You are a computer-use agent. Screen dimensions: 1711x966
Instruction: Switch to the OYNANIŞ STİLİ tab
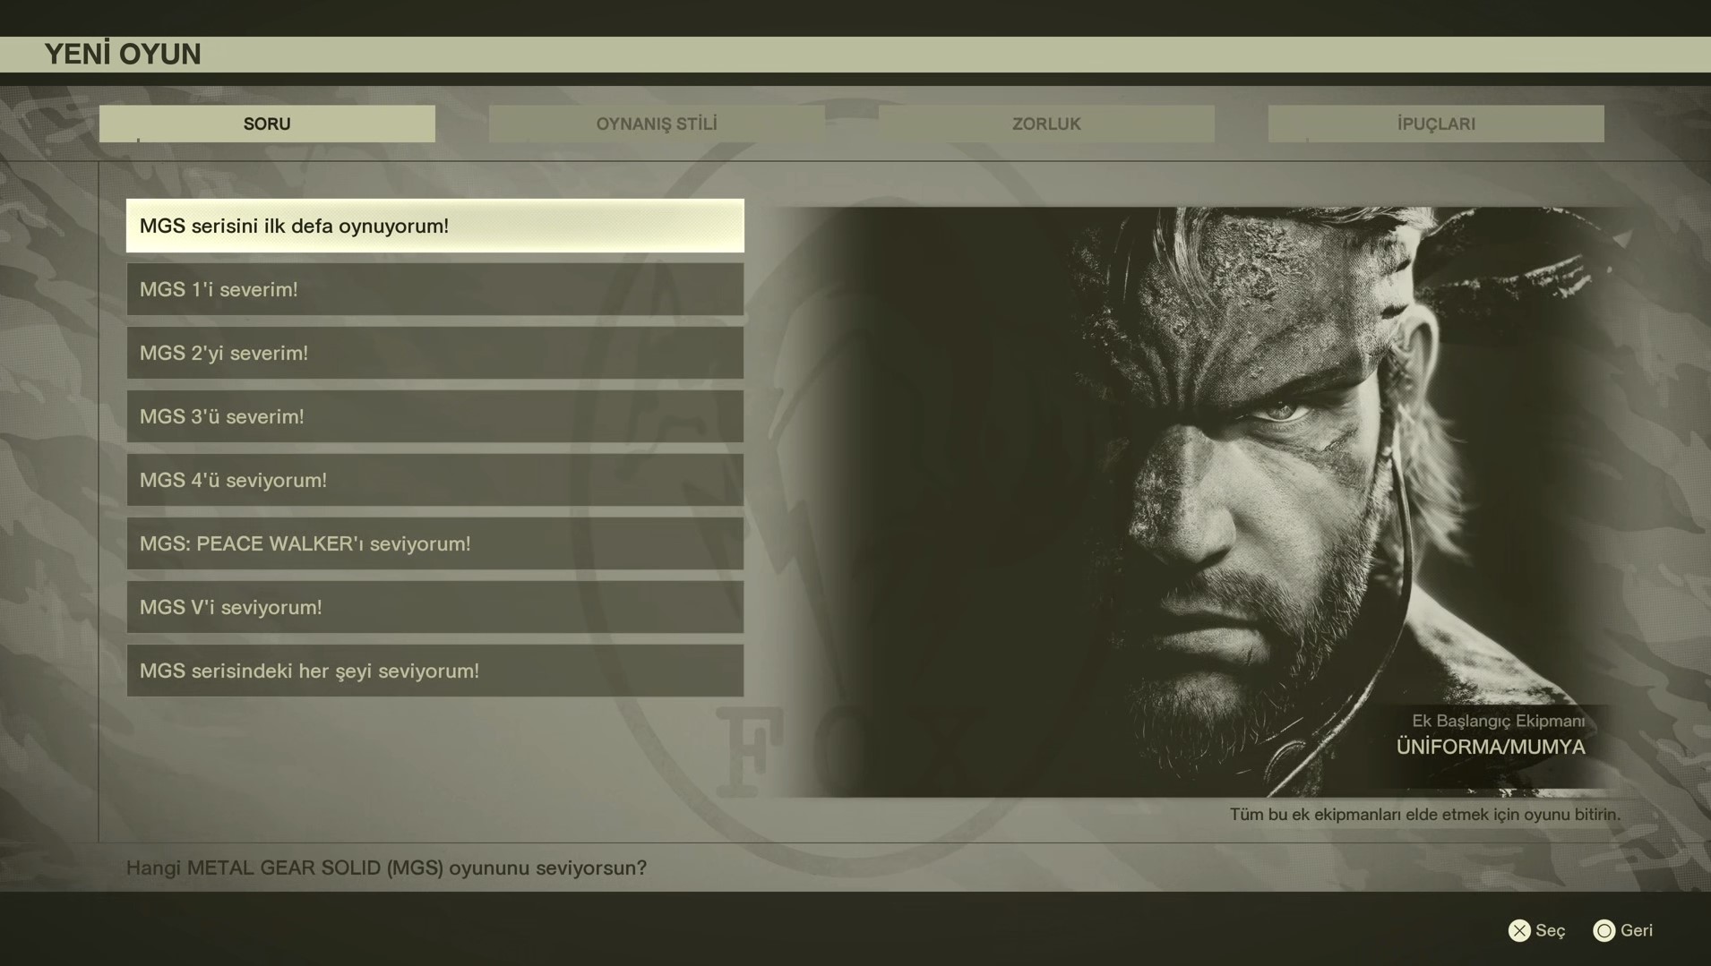(x=657, y=124)
